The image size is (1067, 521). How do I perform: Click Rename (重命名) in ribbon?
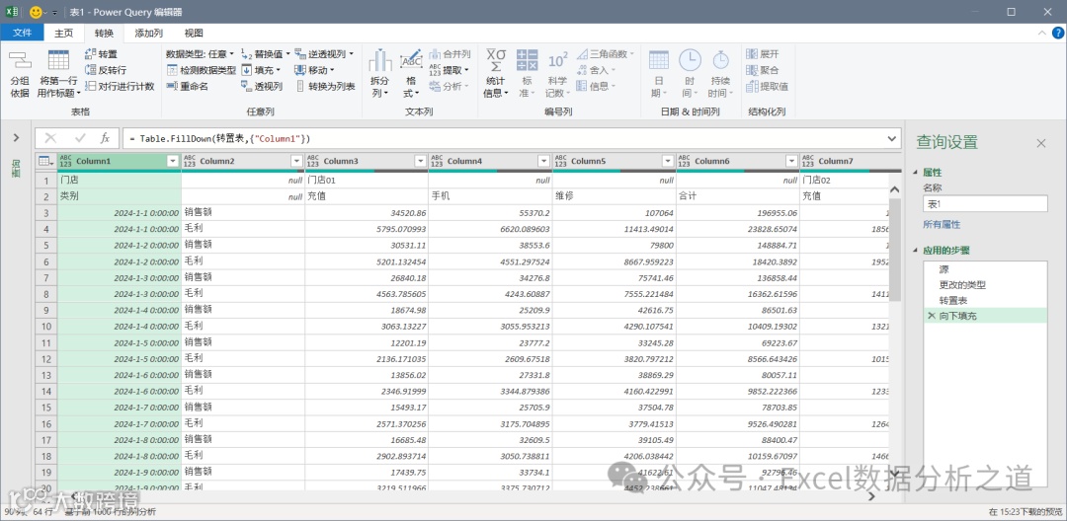187,86
